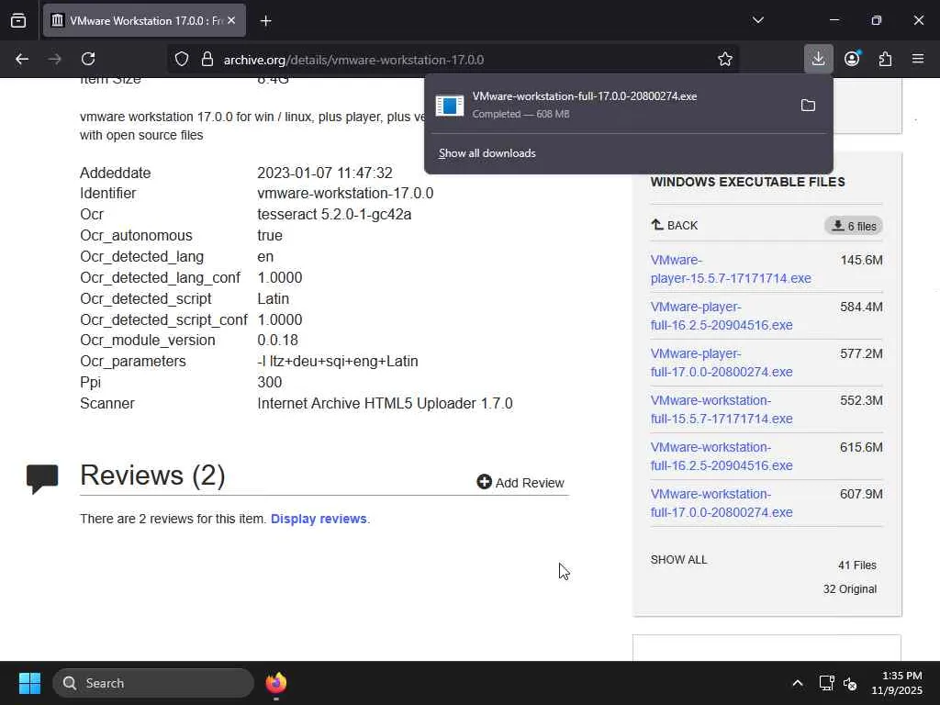The height and width of the screenshot is (705, 940).
Task: Download all 6 files button
Action: coord(854,226)
